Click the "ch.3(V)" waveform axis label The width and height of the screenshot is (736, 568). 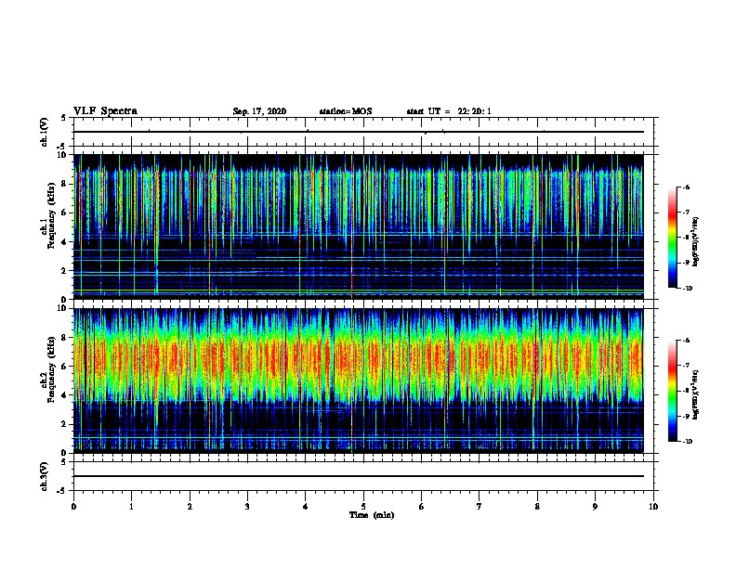click(44, 476)
